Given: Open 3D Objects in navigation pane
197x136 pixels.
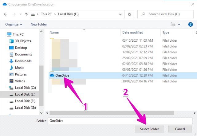Looking at the screenshot, I should 23,41.
